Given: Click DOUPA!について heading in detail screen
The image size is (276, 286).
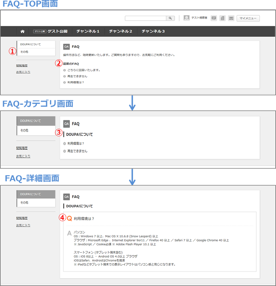Looking at the screenshot, I should tap(79, 206).
